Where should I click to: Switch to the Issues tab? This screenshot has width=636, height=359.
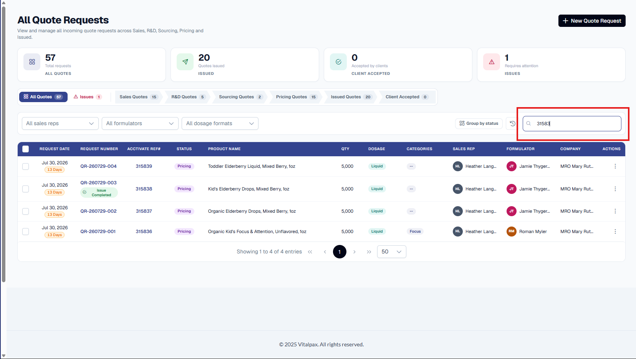88,97
